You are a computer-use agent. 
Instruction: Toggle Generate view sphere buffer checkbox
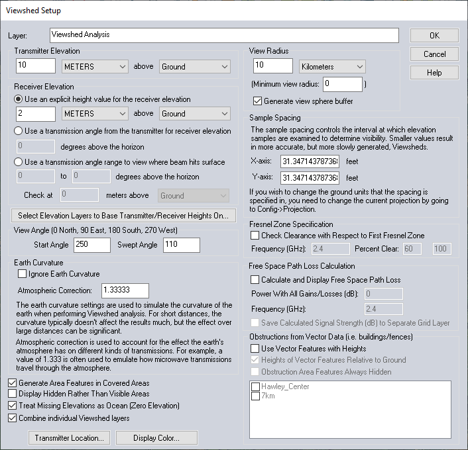(258, 101)
